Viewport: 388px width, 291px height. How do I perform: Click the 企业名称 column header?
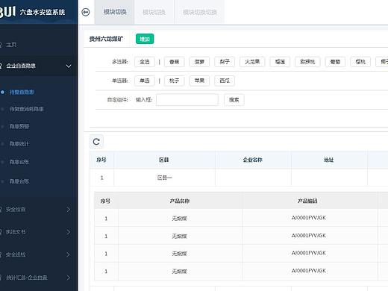pos(253,160)
